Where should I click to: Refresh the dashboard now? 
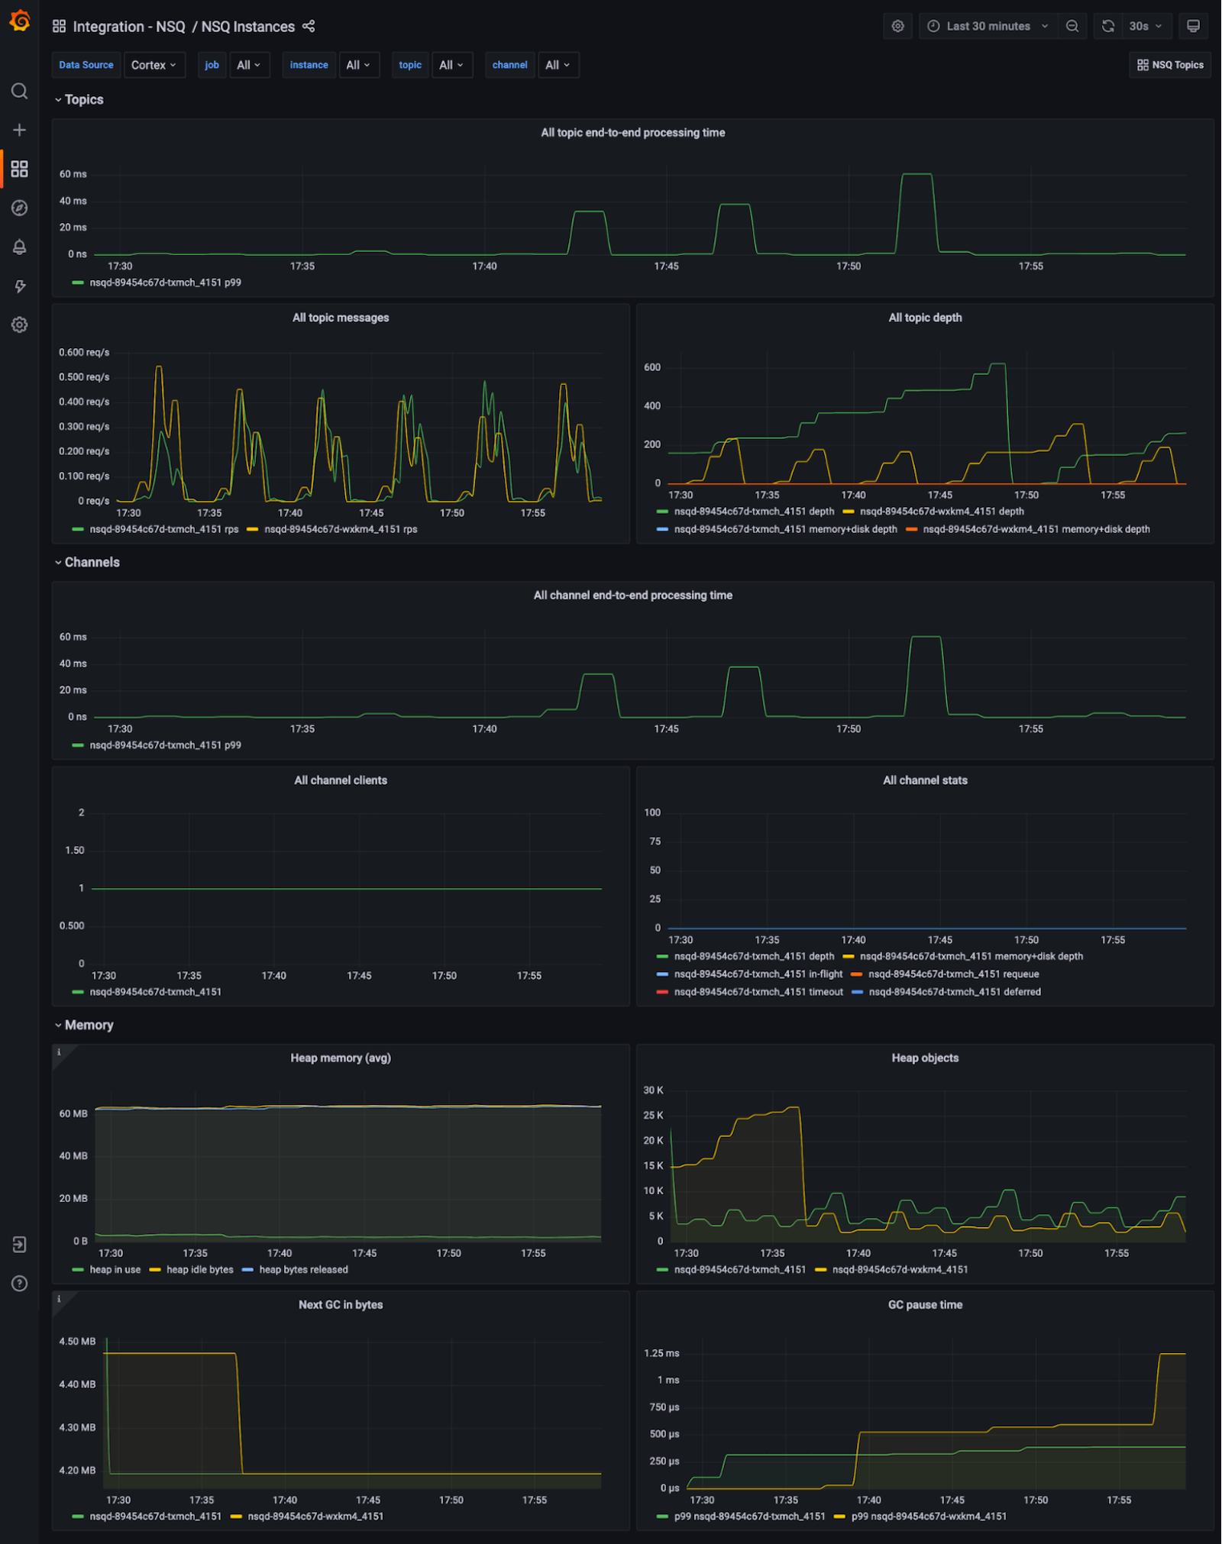pos(1108,27)
